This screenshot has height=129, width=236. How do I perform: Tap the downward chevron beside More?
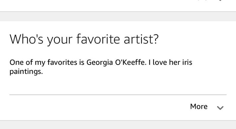pos(220,108)
